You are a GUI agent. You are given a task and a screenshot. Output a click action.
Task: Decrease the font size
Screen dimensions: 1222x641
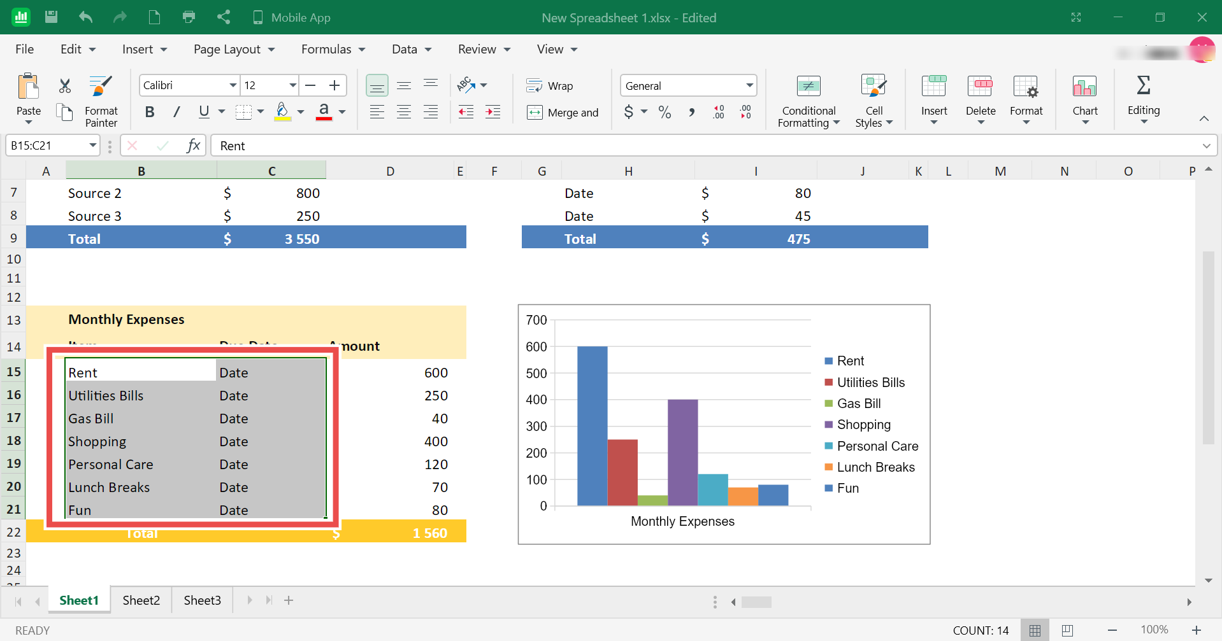(310, 85)
